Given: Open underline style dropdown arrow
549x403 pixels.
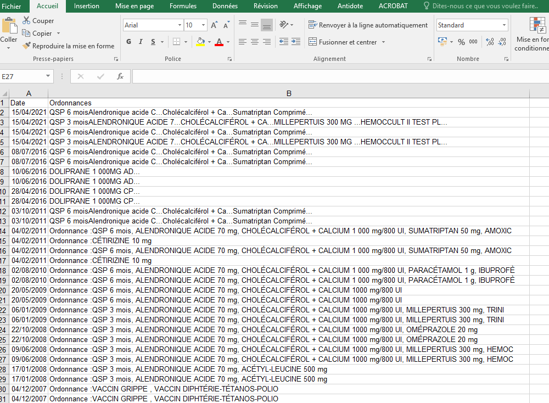Looking at the screenshot, I should (162, 42).
